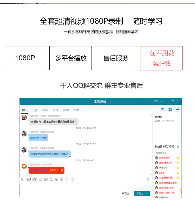
Task: Click the @灿烂星空 谢谢 message bubble
Action: (38, 138)
